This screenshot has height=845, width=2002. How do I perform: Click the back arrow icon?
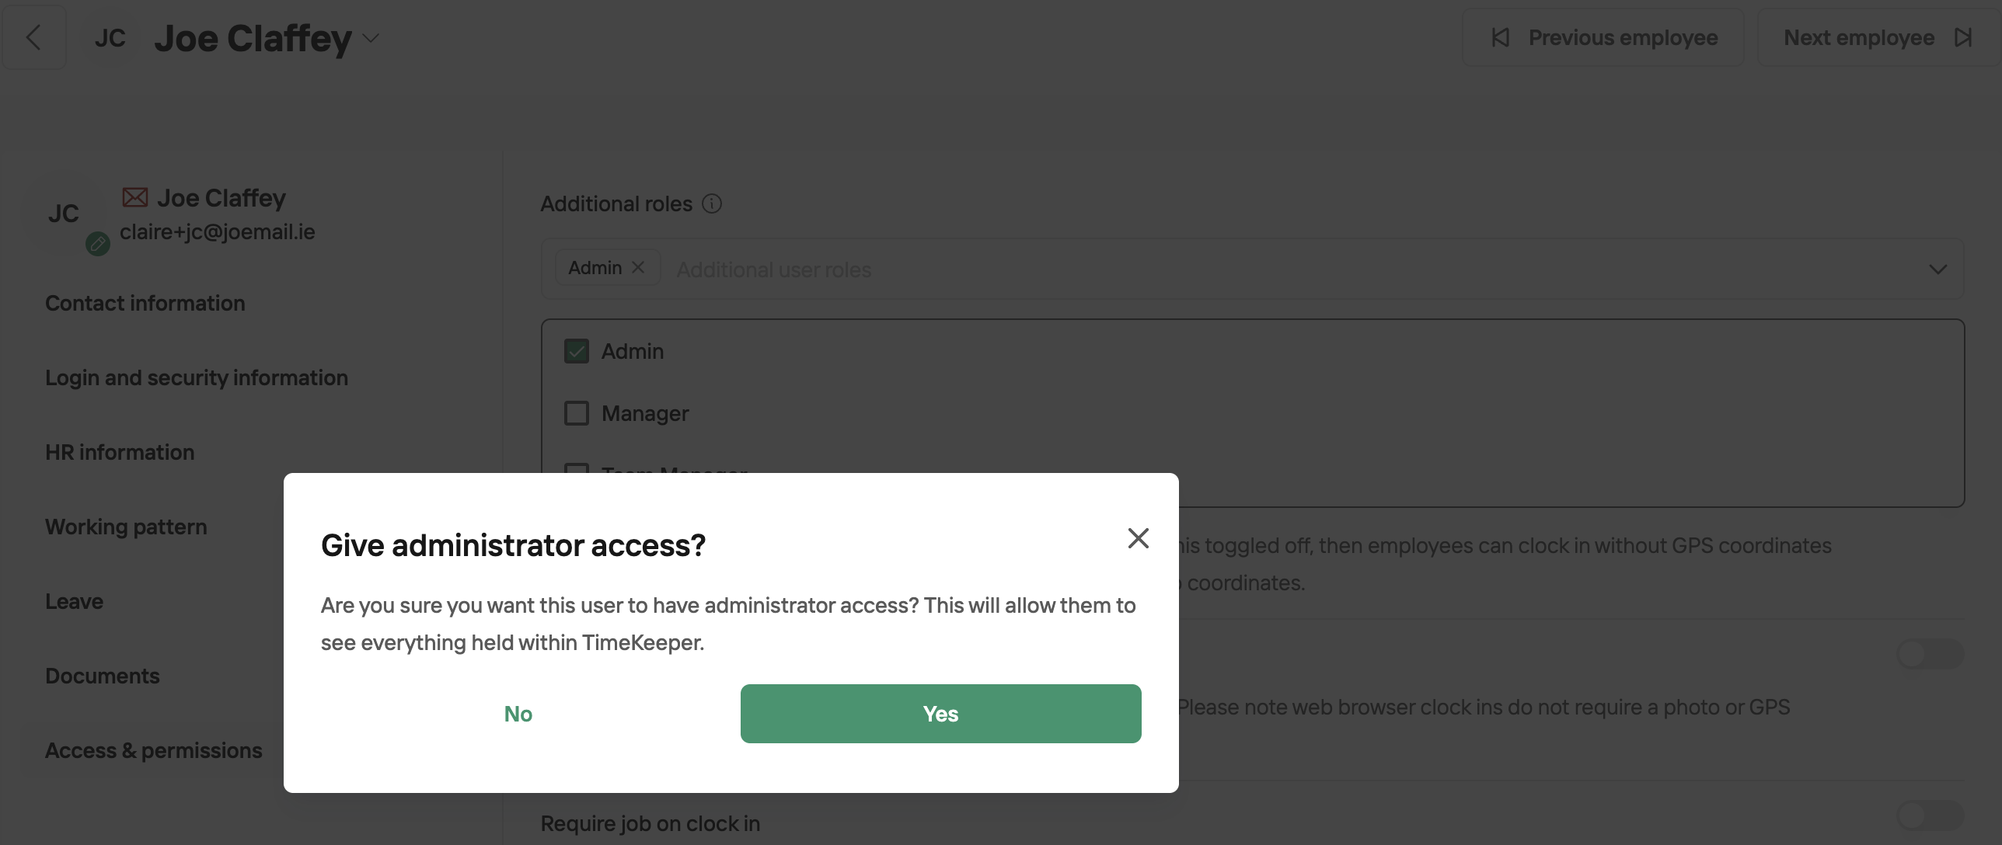click(33, 37)
